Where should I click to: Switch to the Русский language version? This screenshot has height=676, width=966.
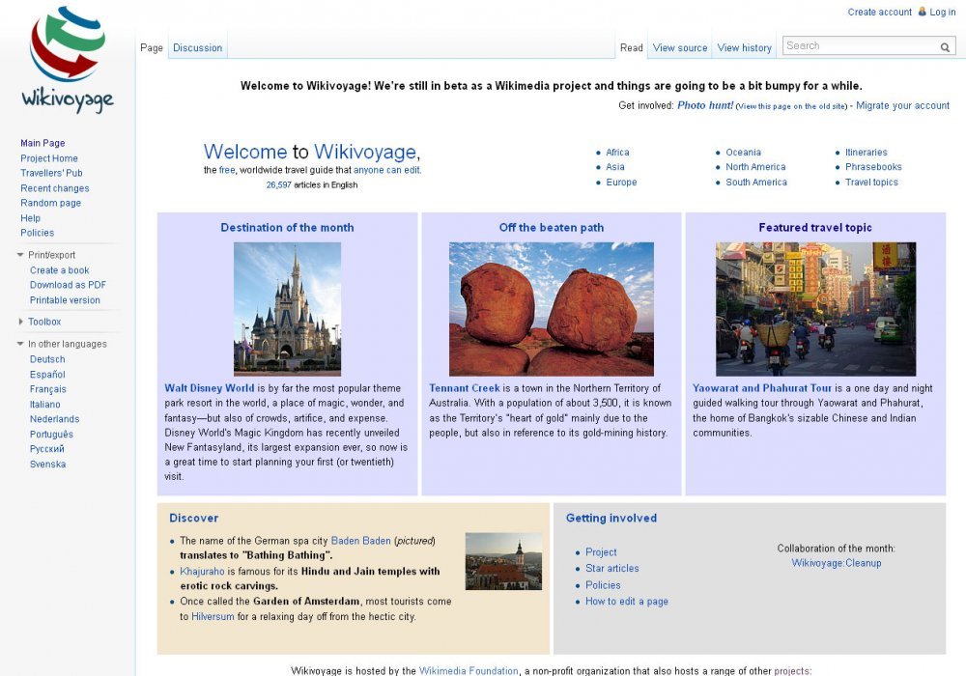coord(46,449)
